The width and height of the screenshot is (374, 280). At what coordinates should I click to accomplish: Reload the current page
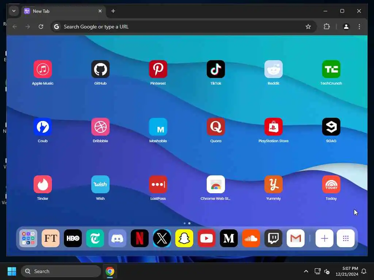click(x=41, y=27)
